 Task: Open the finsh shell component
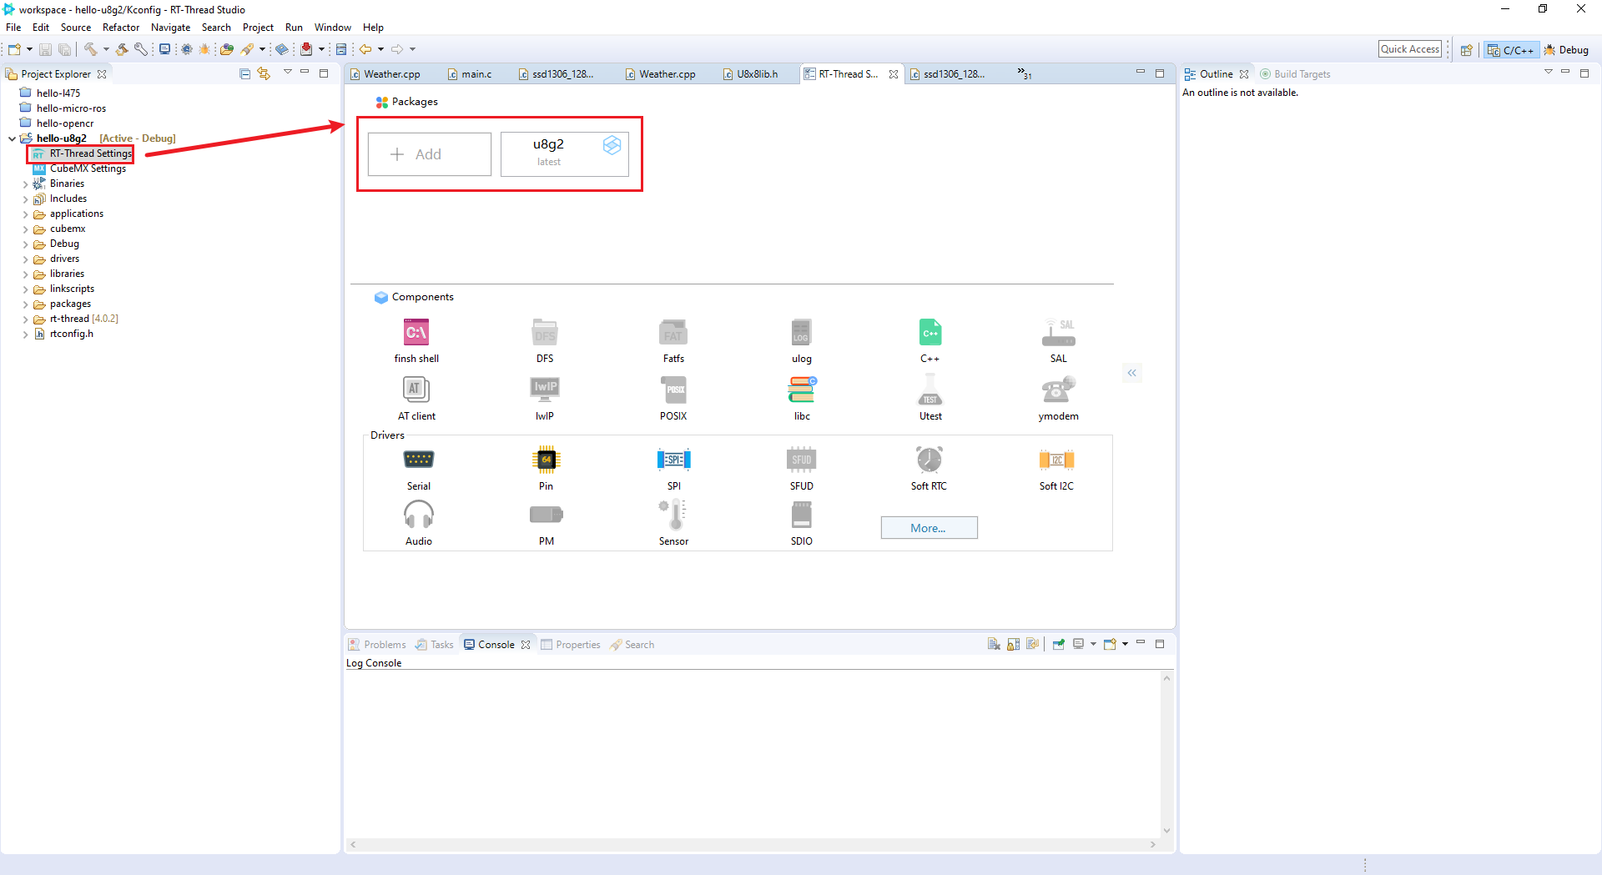point(416,332)
